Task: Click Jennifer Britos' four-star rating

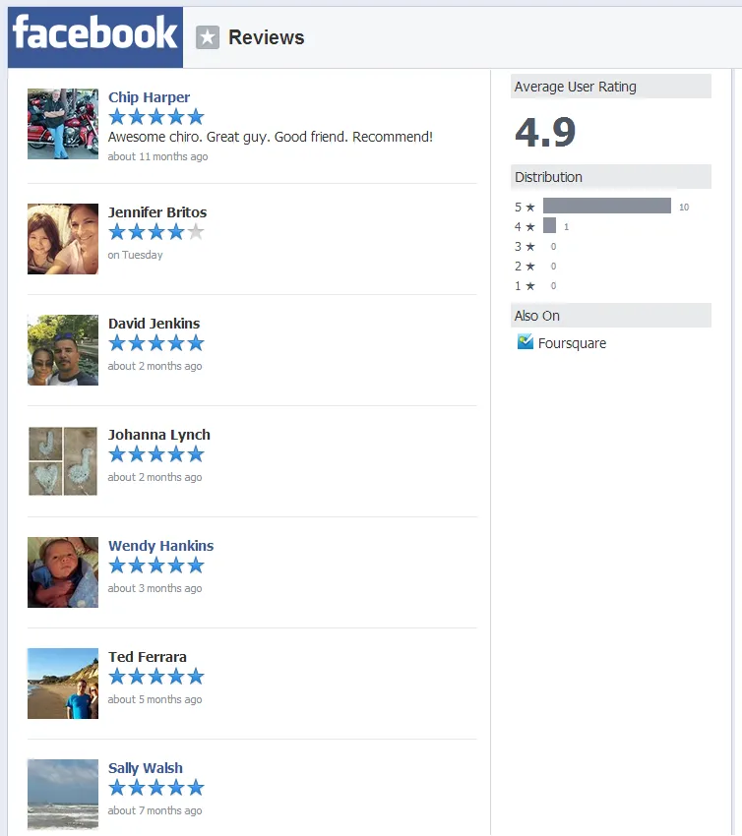Action: (155, 232)
